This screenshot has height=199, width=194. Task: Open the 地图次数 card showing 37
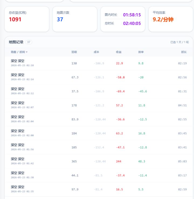75,19
